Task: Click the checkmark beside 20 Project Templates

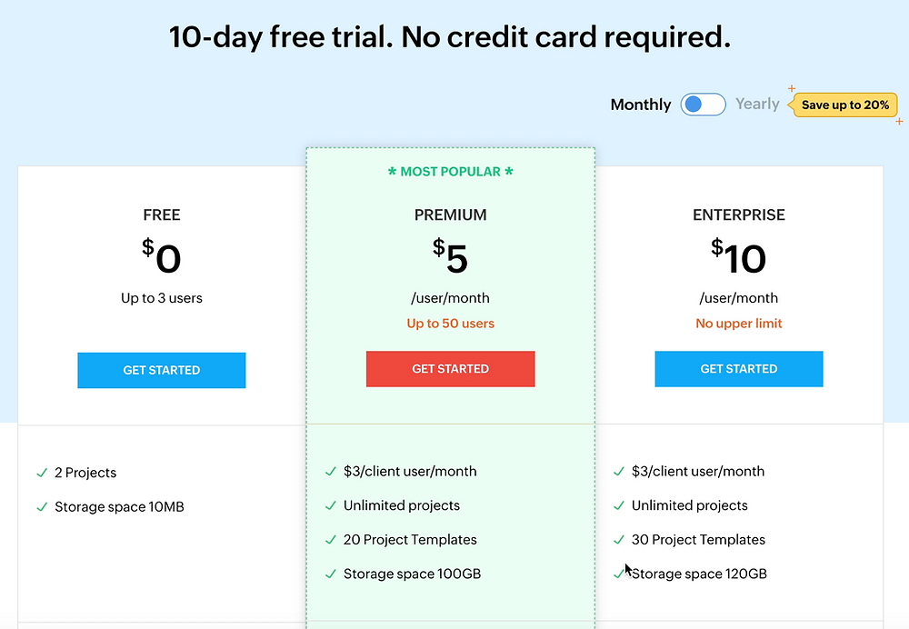Action: coord(331,540)
